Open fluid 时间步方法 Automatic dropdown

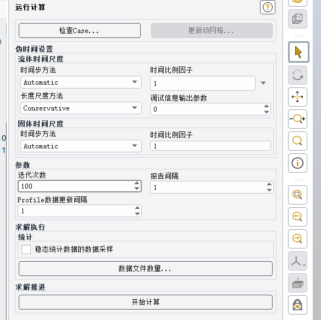point(81,82)
